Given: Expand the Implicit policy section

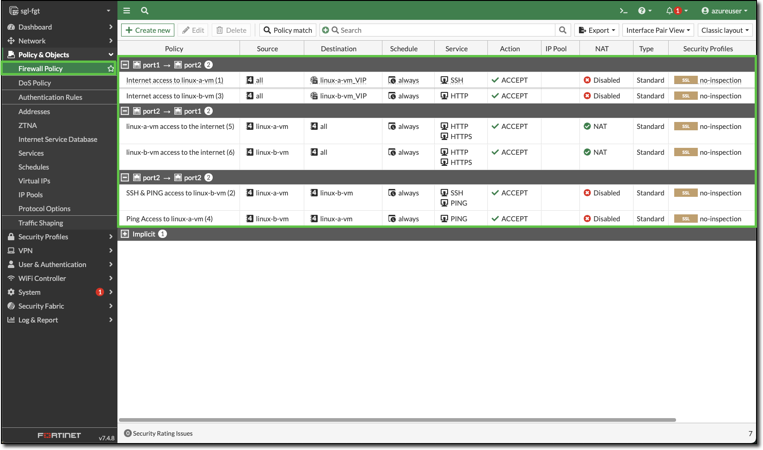Looking at the screenshot, I should coord(125,234).
